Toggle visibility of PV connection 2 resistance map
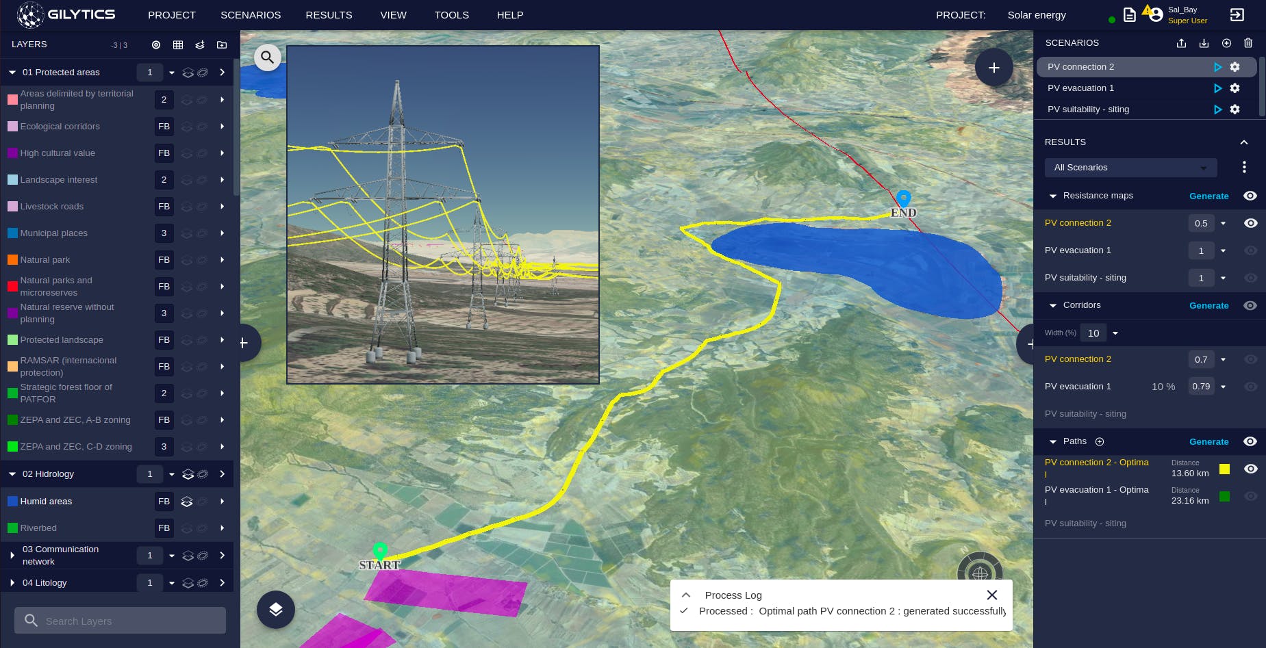 click(x=1250, y=223)
